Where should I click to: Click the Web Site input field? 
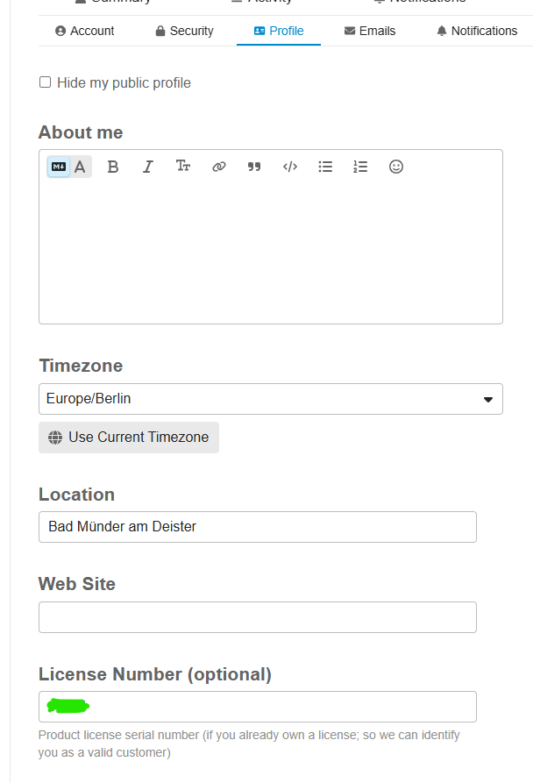click(x=258, y=617)
